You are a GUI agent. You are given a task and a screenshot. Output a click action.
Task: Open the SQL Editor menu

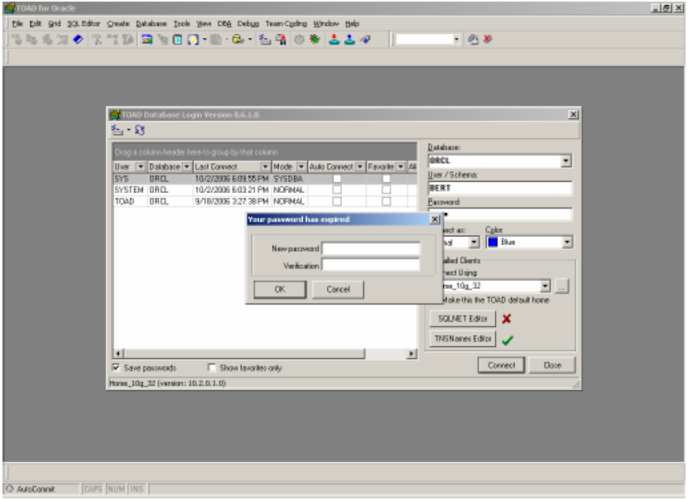(84, 24)
